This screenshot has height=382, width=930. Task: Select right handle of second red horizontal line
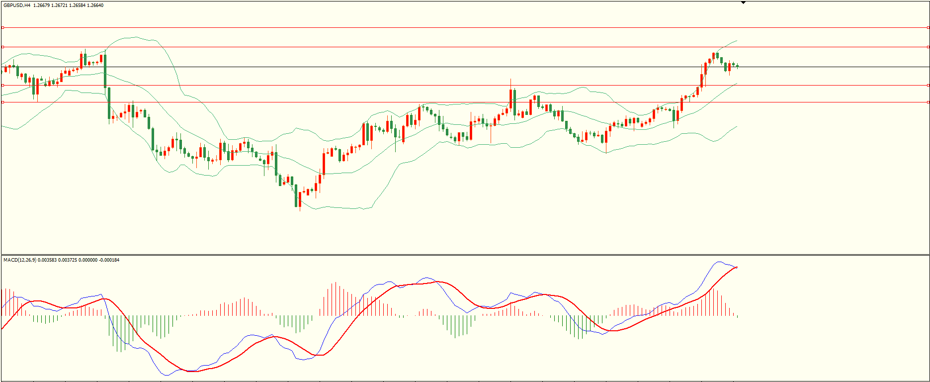pyautogui.click(x=928, y=47)
